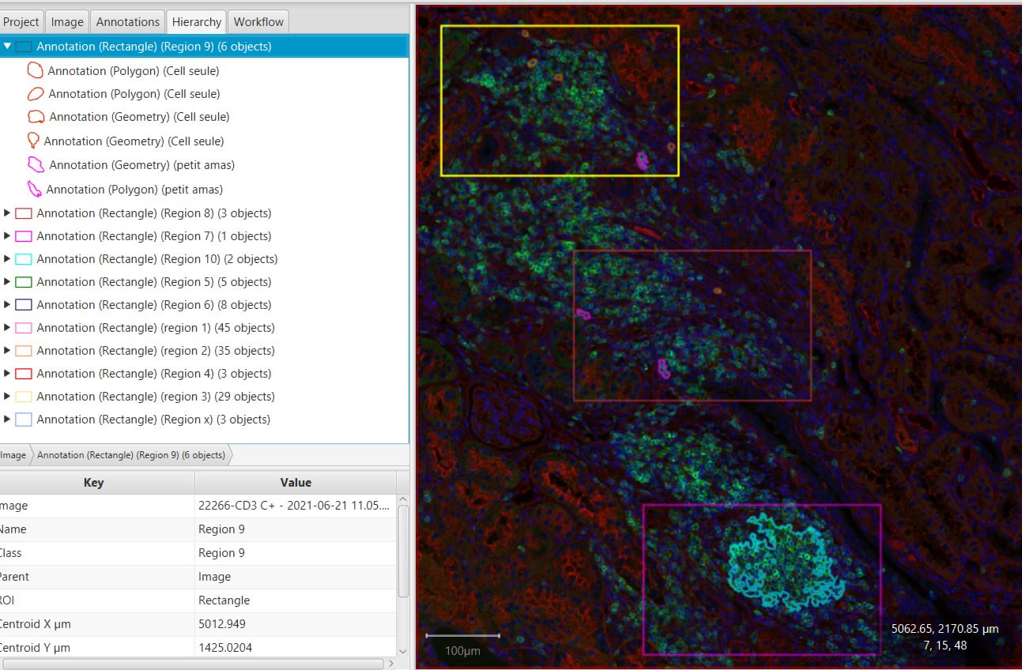
Task: Click the orange rectangle icon next to region 2
Action: (x=22, y=350)
